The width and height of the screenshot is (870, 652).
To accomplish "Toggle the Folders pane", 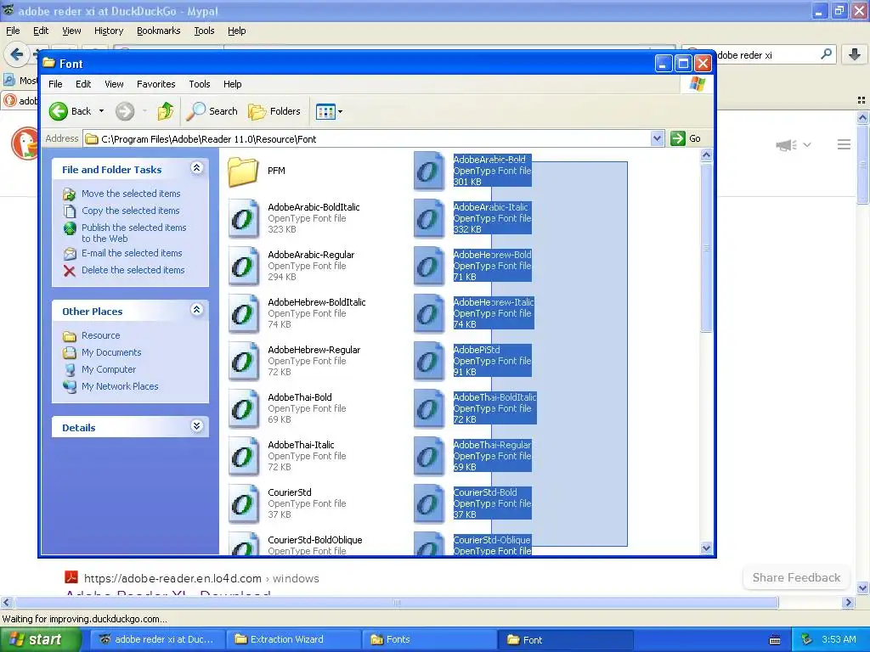I will 274,111.
